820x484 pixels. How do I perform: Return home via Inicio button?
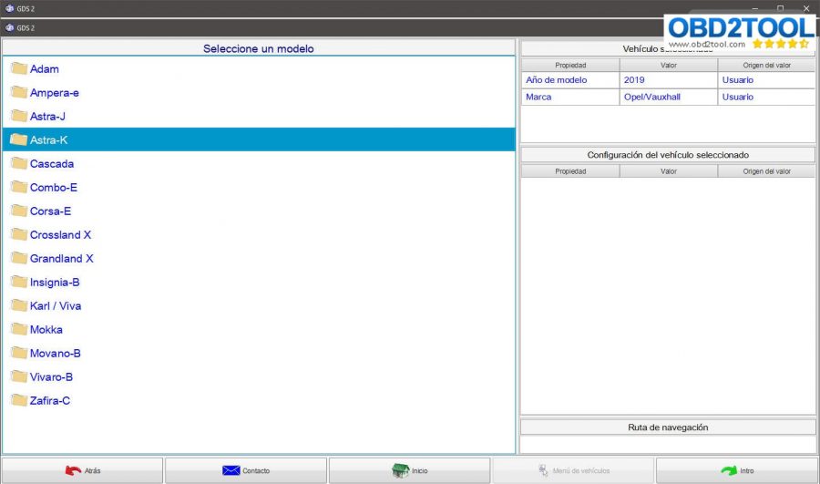409,470
